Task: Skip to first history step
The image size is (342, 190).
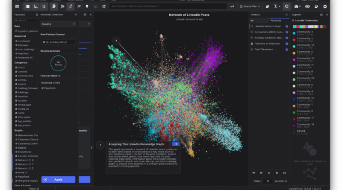Action: pos(254,173)
